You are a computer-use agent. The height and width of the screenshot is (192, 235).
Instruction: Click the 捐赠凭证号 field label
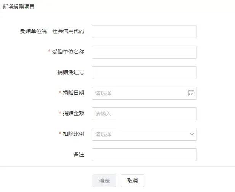71,72
